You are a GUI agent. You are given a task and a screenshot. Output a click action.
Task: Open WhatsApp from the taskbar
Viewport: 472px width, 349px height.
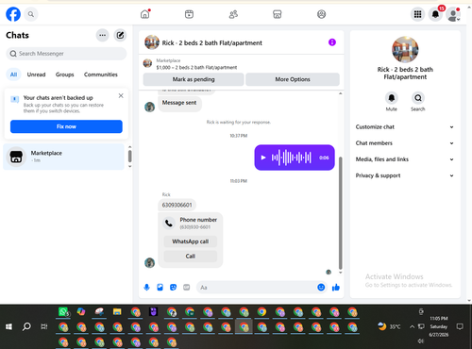(64, 312)
